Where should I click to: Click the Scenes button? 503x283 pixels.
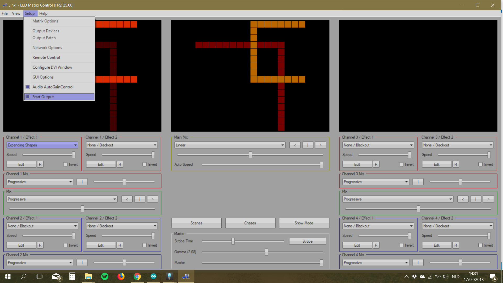[196, 223]
